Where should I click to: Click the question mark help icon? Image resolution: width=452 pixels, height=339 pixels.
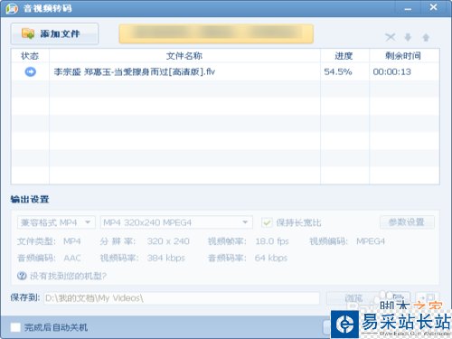pos(22,276)
